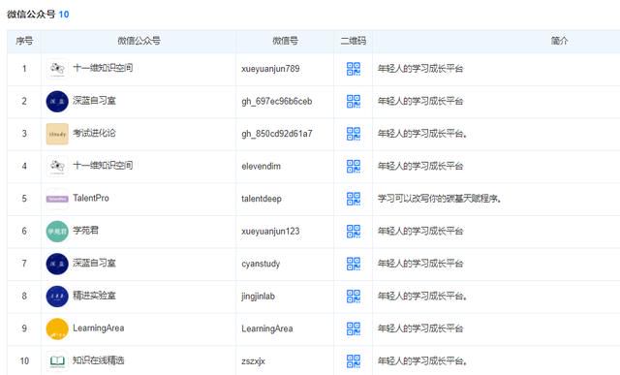Screen dimensions: 620x375
Task: Click the 微信号 column header
Action: click(x=285, y=41)
